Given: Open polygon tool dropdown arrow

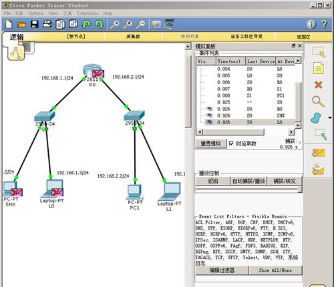Looking at the screenshot, I should tap(330, 117).
